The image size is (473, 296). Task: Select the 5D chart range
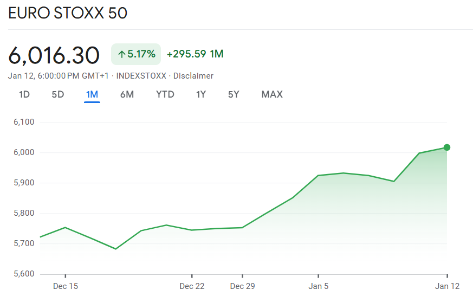click(x=58, y=94)
